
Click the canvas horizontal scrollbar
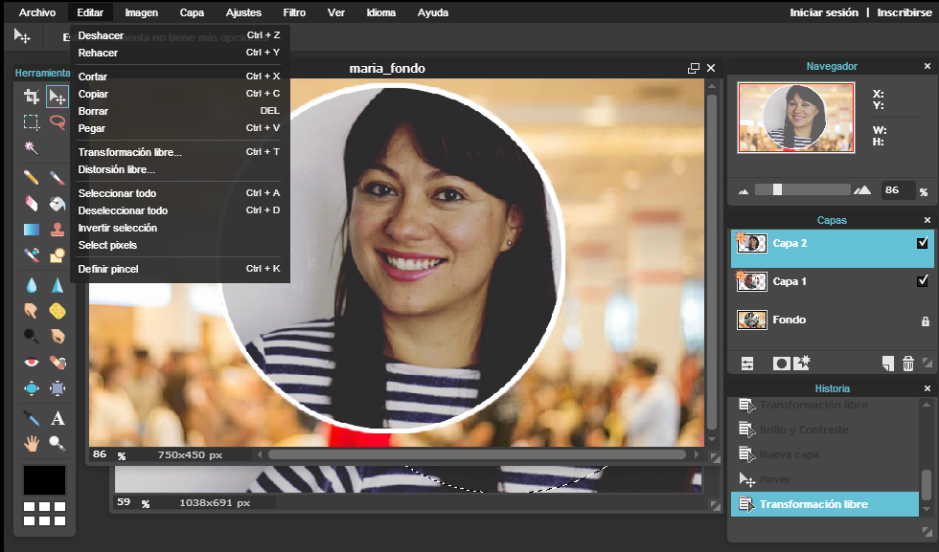point(477,454)
